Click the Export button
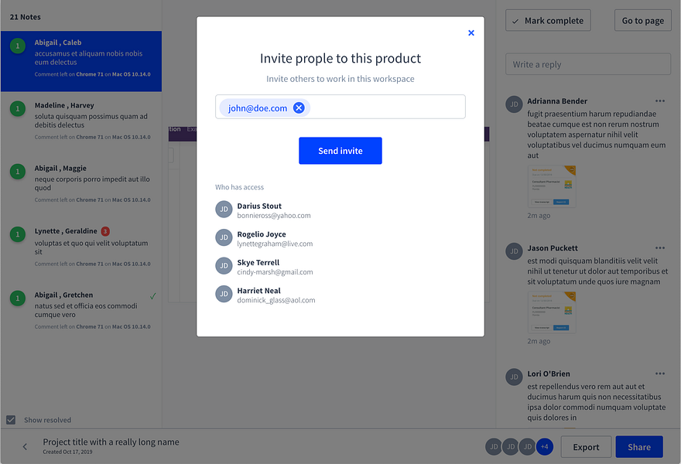The width and height of the screenshot is (681, 464). pyautogui.click(x=586, y=447)
